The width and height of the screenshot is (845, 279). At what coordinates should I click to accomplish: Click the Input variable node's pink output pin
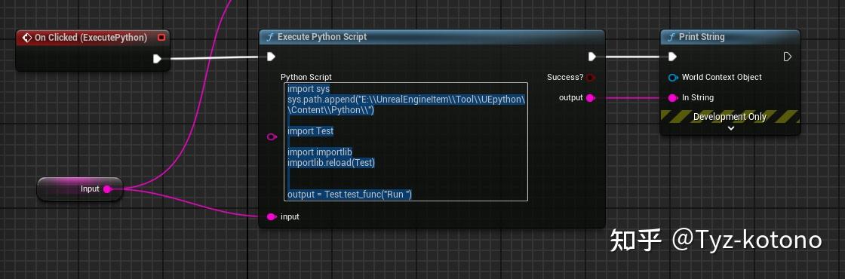click(106, 189)
